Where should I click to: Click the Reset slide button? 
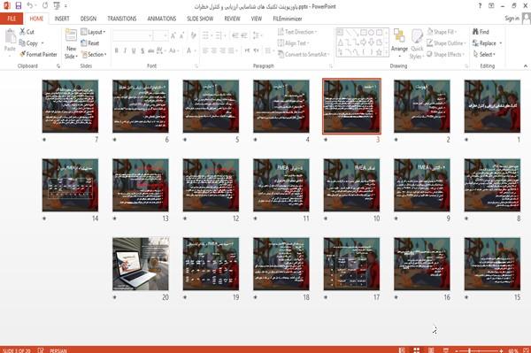(x=90, y=43)
